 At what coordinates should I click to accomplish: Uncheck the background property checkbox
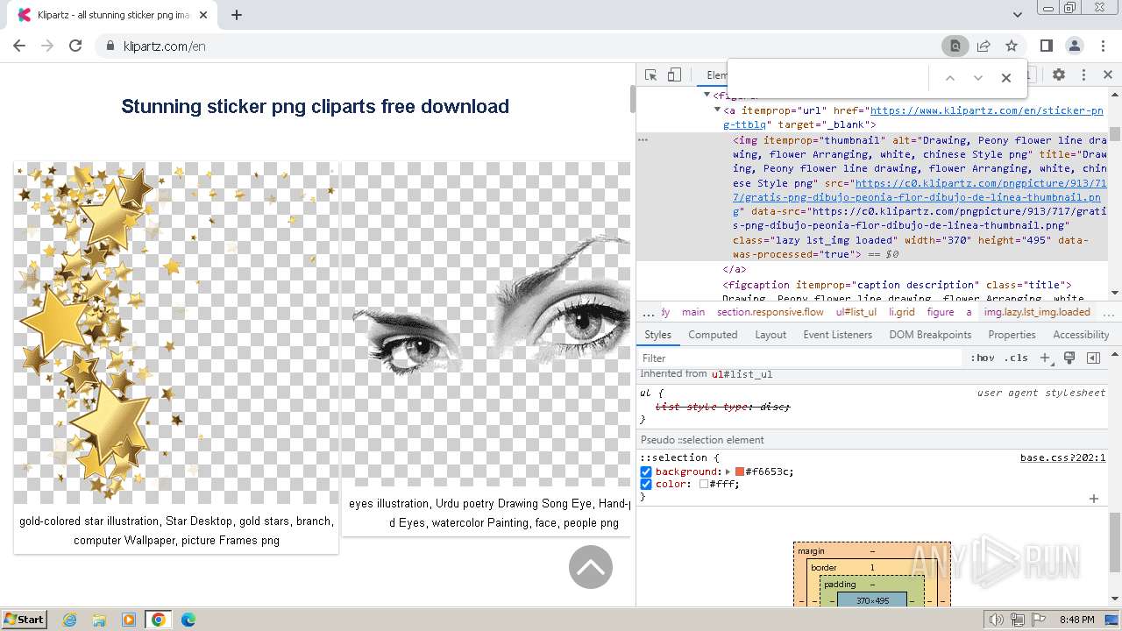tap(646, 471)
